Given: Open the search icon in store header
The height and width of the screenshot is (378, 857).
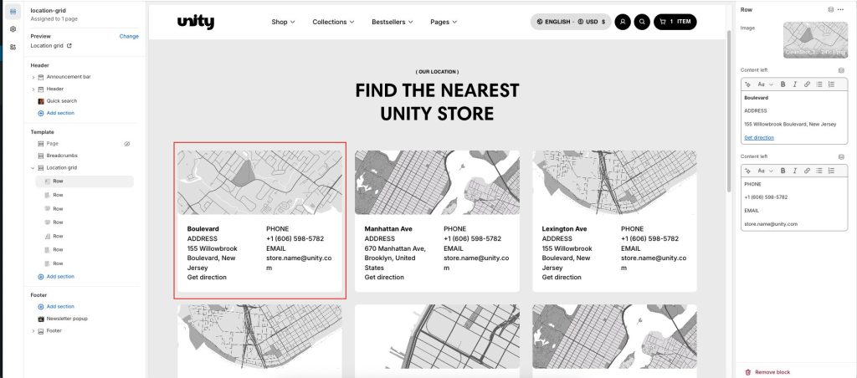Looking at the screenshot, I should click(x=642, y=22).
